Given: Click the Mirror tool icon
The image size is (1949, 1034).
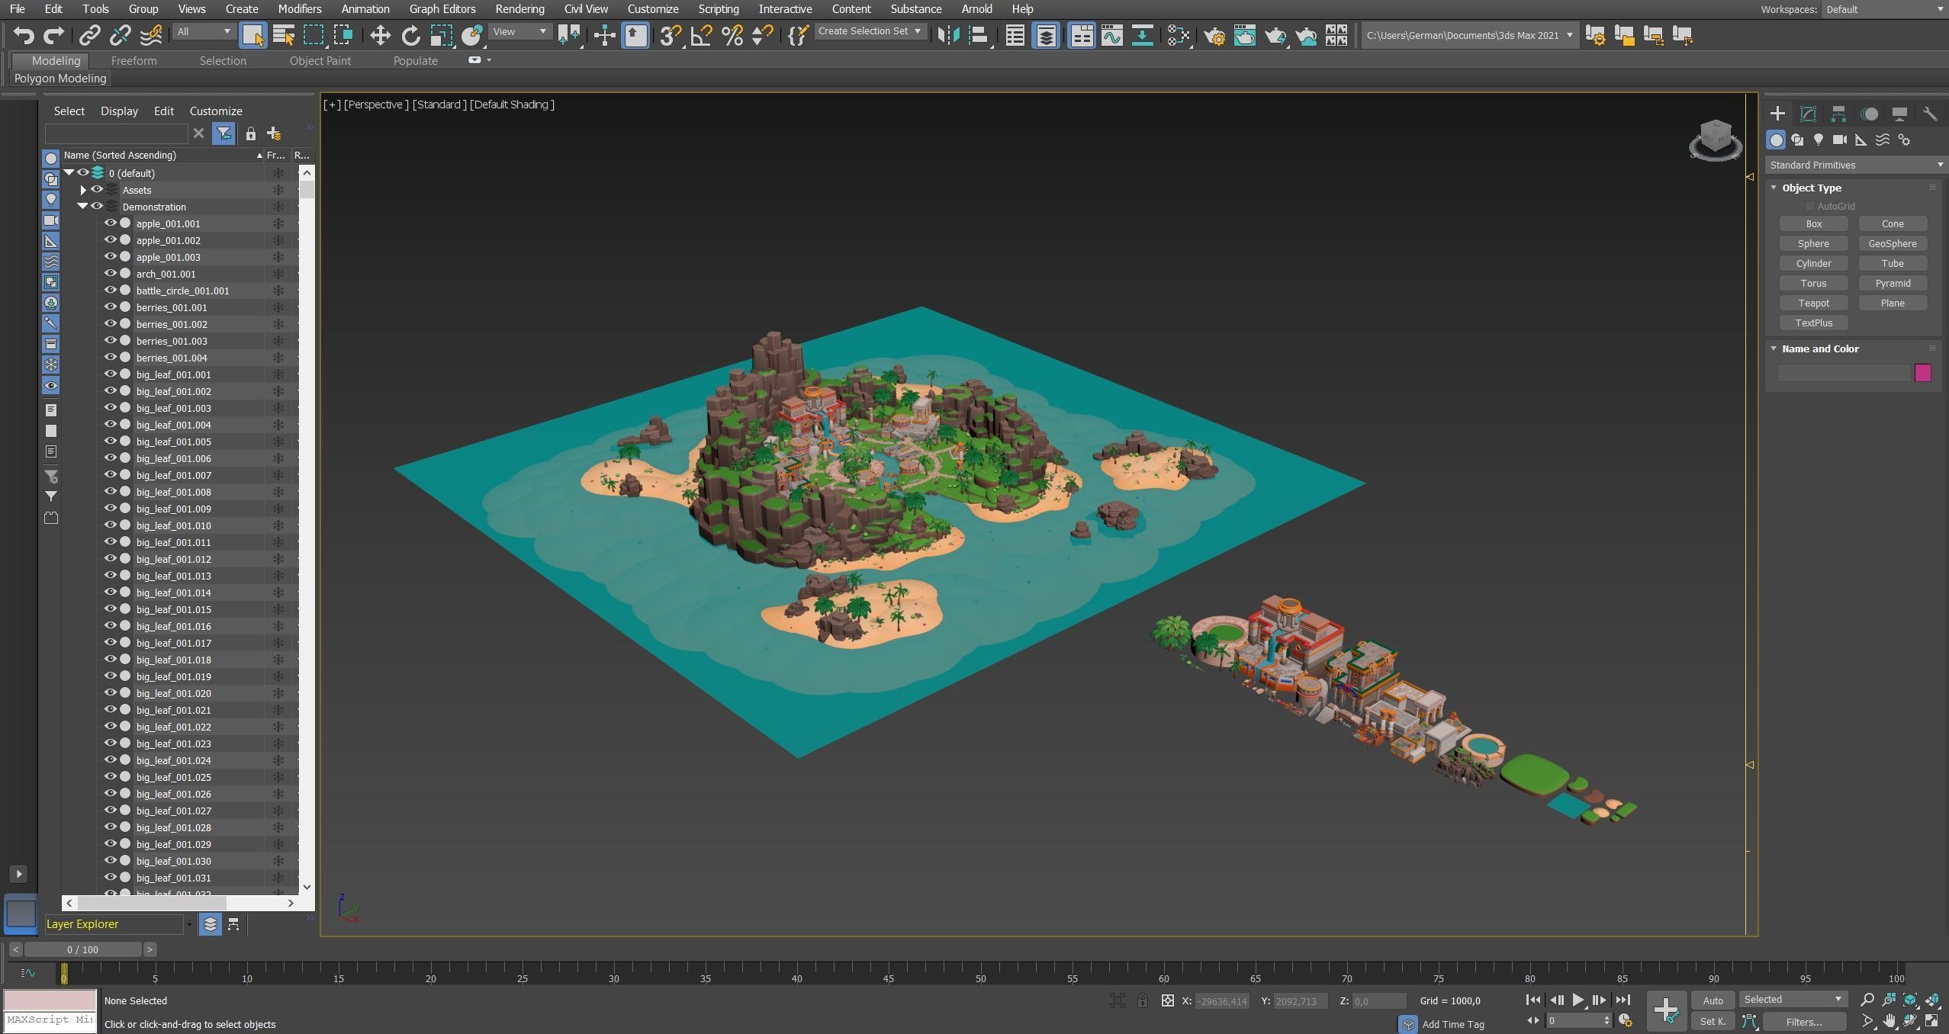Looking at the screenshot, I should (x=948, y=35).
